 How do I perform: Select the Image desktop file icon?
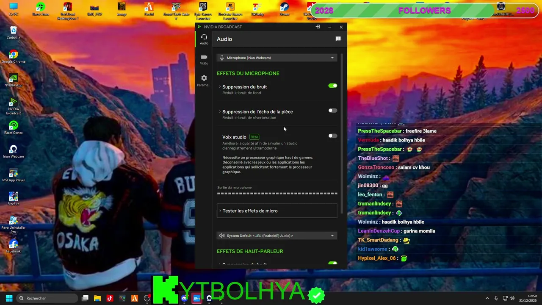122,10
